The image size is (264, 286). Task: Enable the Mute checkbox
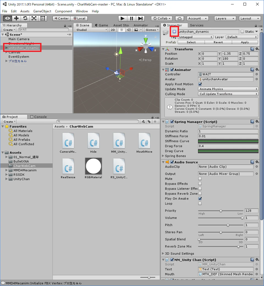200,179
